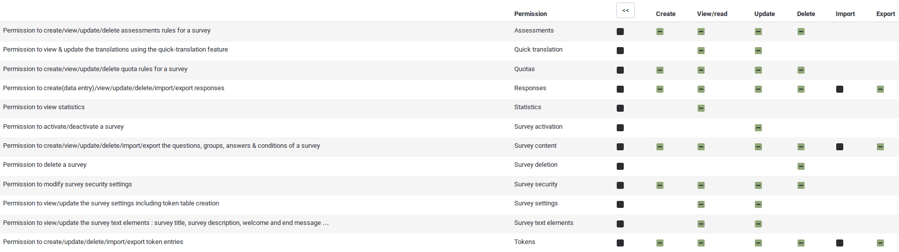Toggle View/read permission for Quick translation
Image resolution: width=899 pixels, height=252 pixels.
[x=701, y=51]
